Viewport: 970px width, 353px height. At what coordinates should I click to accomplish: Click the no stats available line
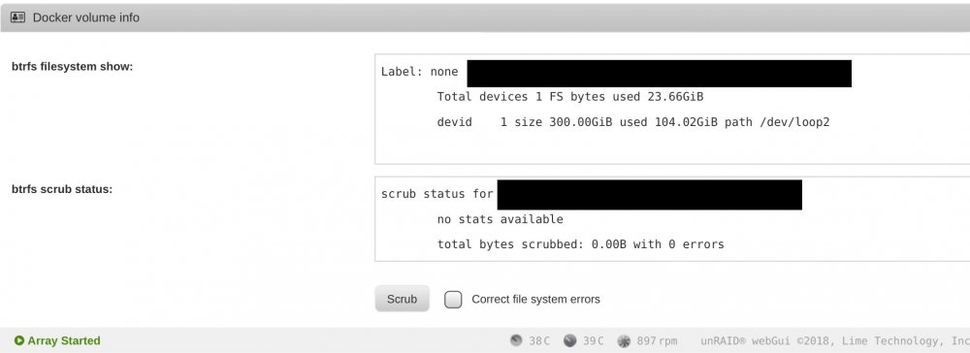(501, 219)
